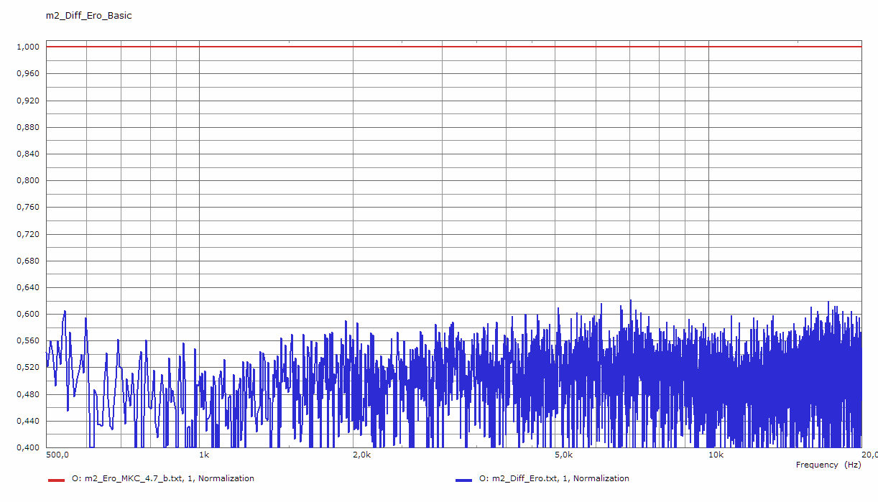The image size is (878, 502).
Task: Click the red legend swatch for m2_Ero_MKC_4.7_b.txt
Action: pos(56,479)
